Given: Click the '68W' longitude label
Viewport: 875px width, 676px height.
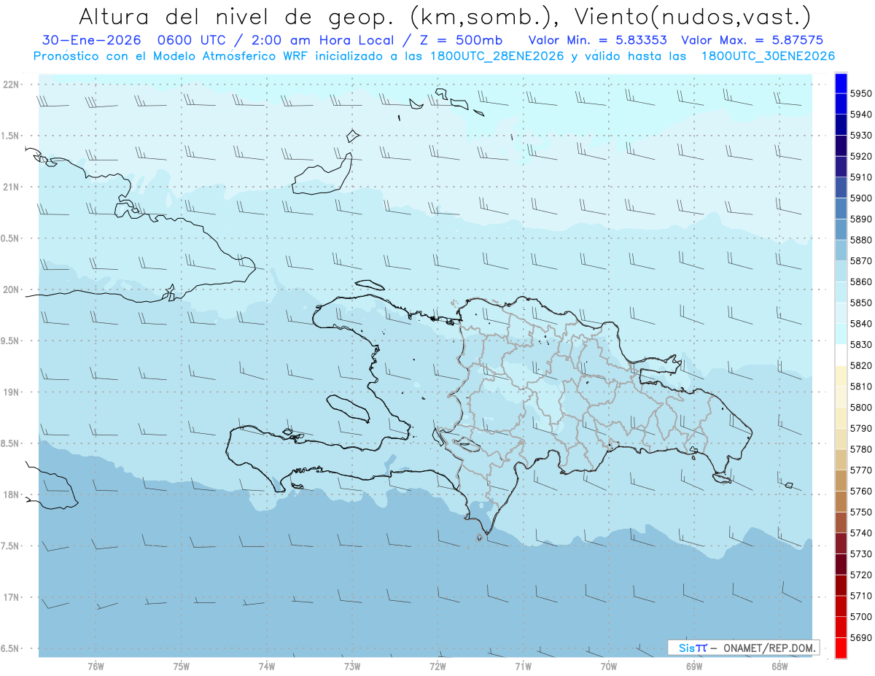Looking at the screenshot, I should (x=779, y=666).
